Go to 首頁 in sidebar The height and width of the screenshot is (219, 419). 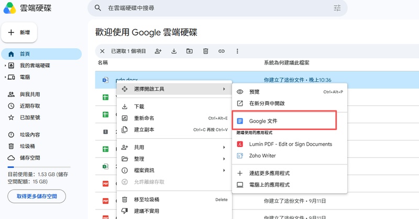(x=41, y=54)
